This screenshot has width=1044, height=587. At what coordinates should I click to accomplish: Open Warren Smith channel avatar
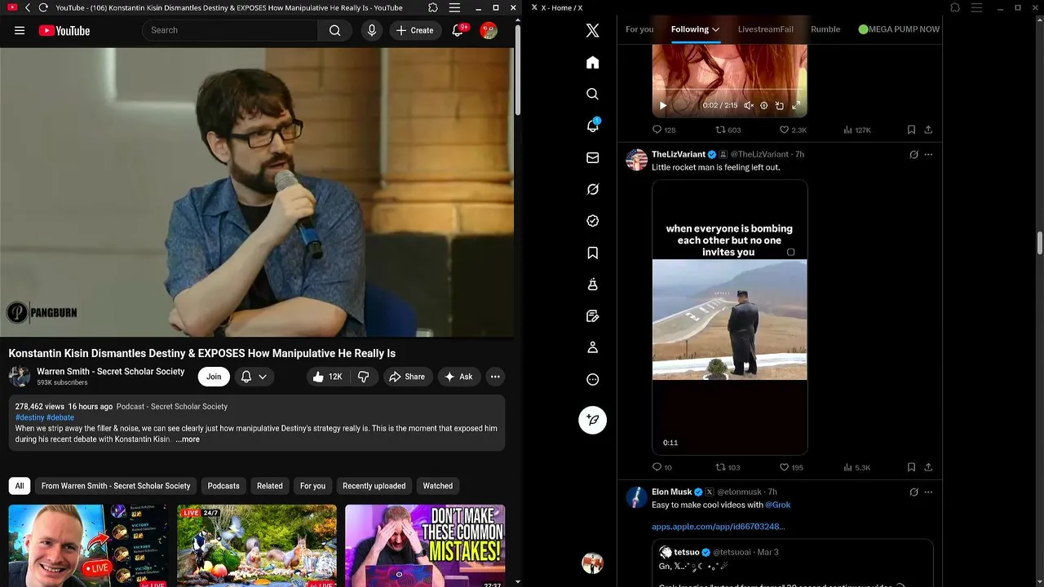[20, 377]
